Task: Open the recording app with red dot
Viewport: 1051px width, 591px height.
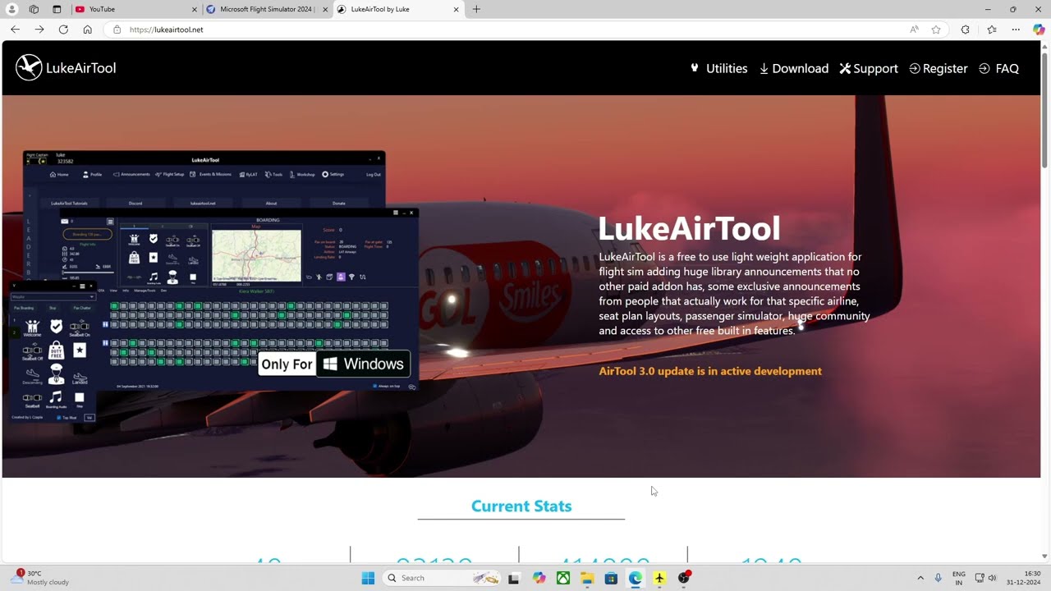Action: (684, 578)
